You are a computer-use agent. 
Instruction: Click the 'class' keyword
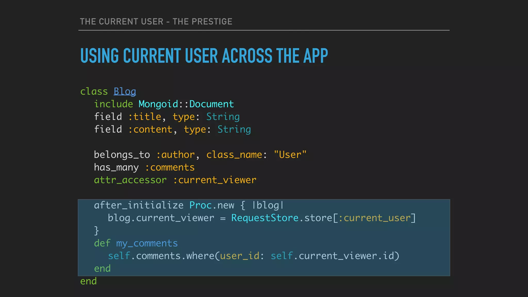click(x=94, y=92)
